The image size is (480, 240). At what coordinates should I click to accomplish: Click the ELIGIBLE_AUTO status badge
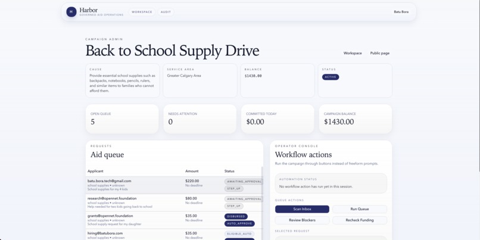[239, 234]
